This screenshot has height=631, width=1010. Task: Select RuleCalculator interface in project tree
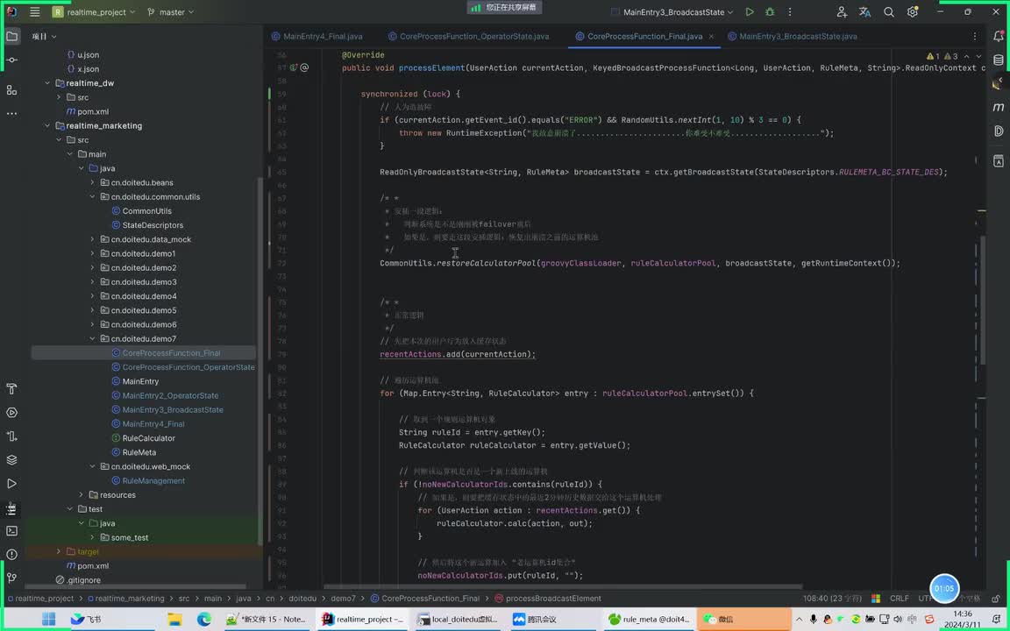(x=149, y=438)
